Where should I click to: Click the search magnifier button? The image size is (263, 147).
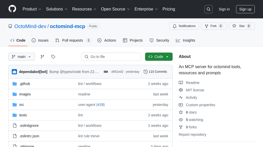(x=209, y=9)
